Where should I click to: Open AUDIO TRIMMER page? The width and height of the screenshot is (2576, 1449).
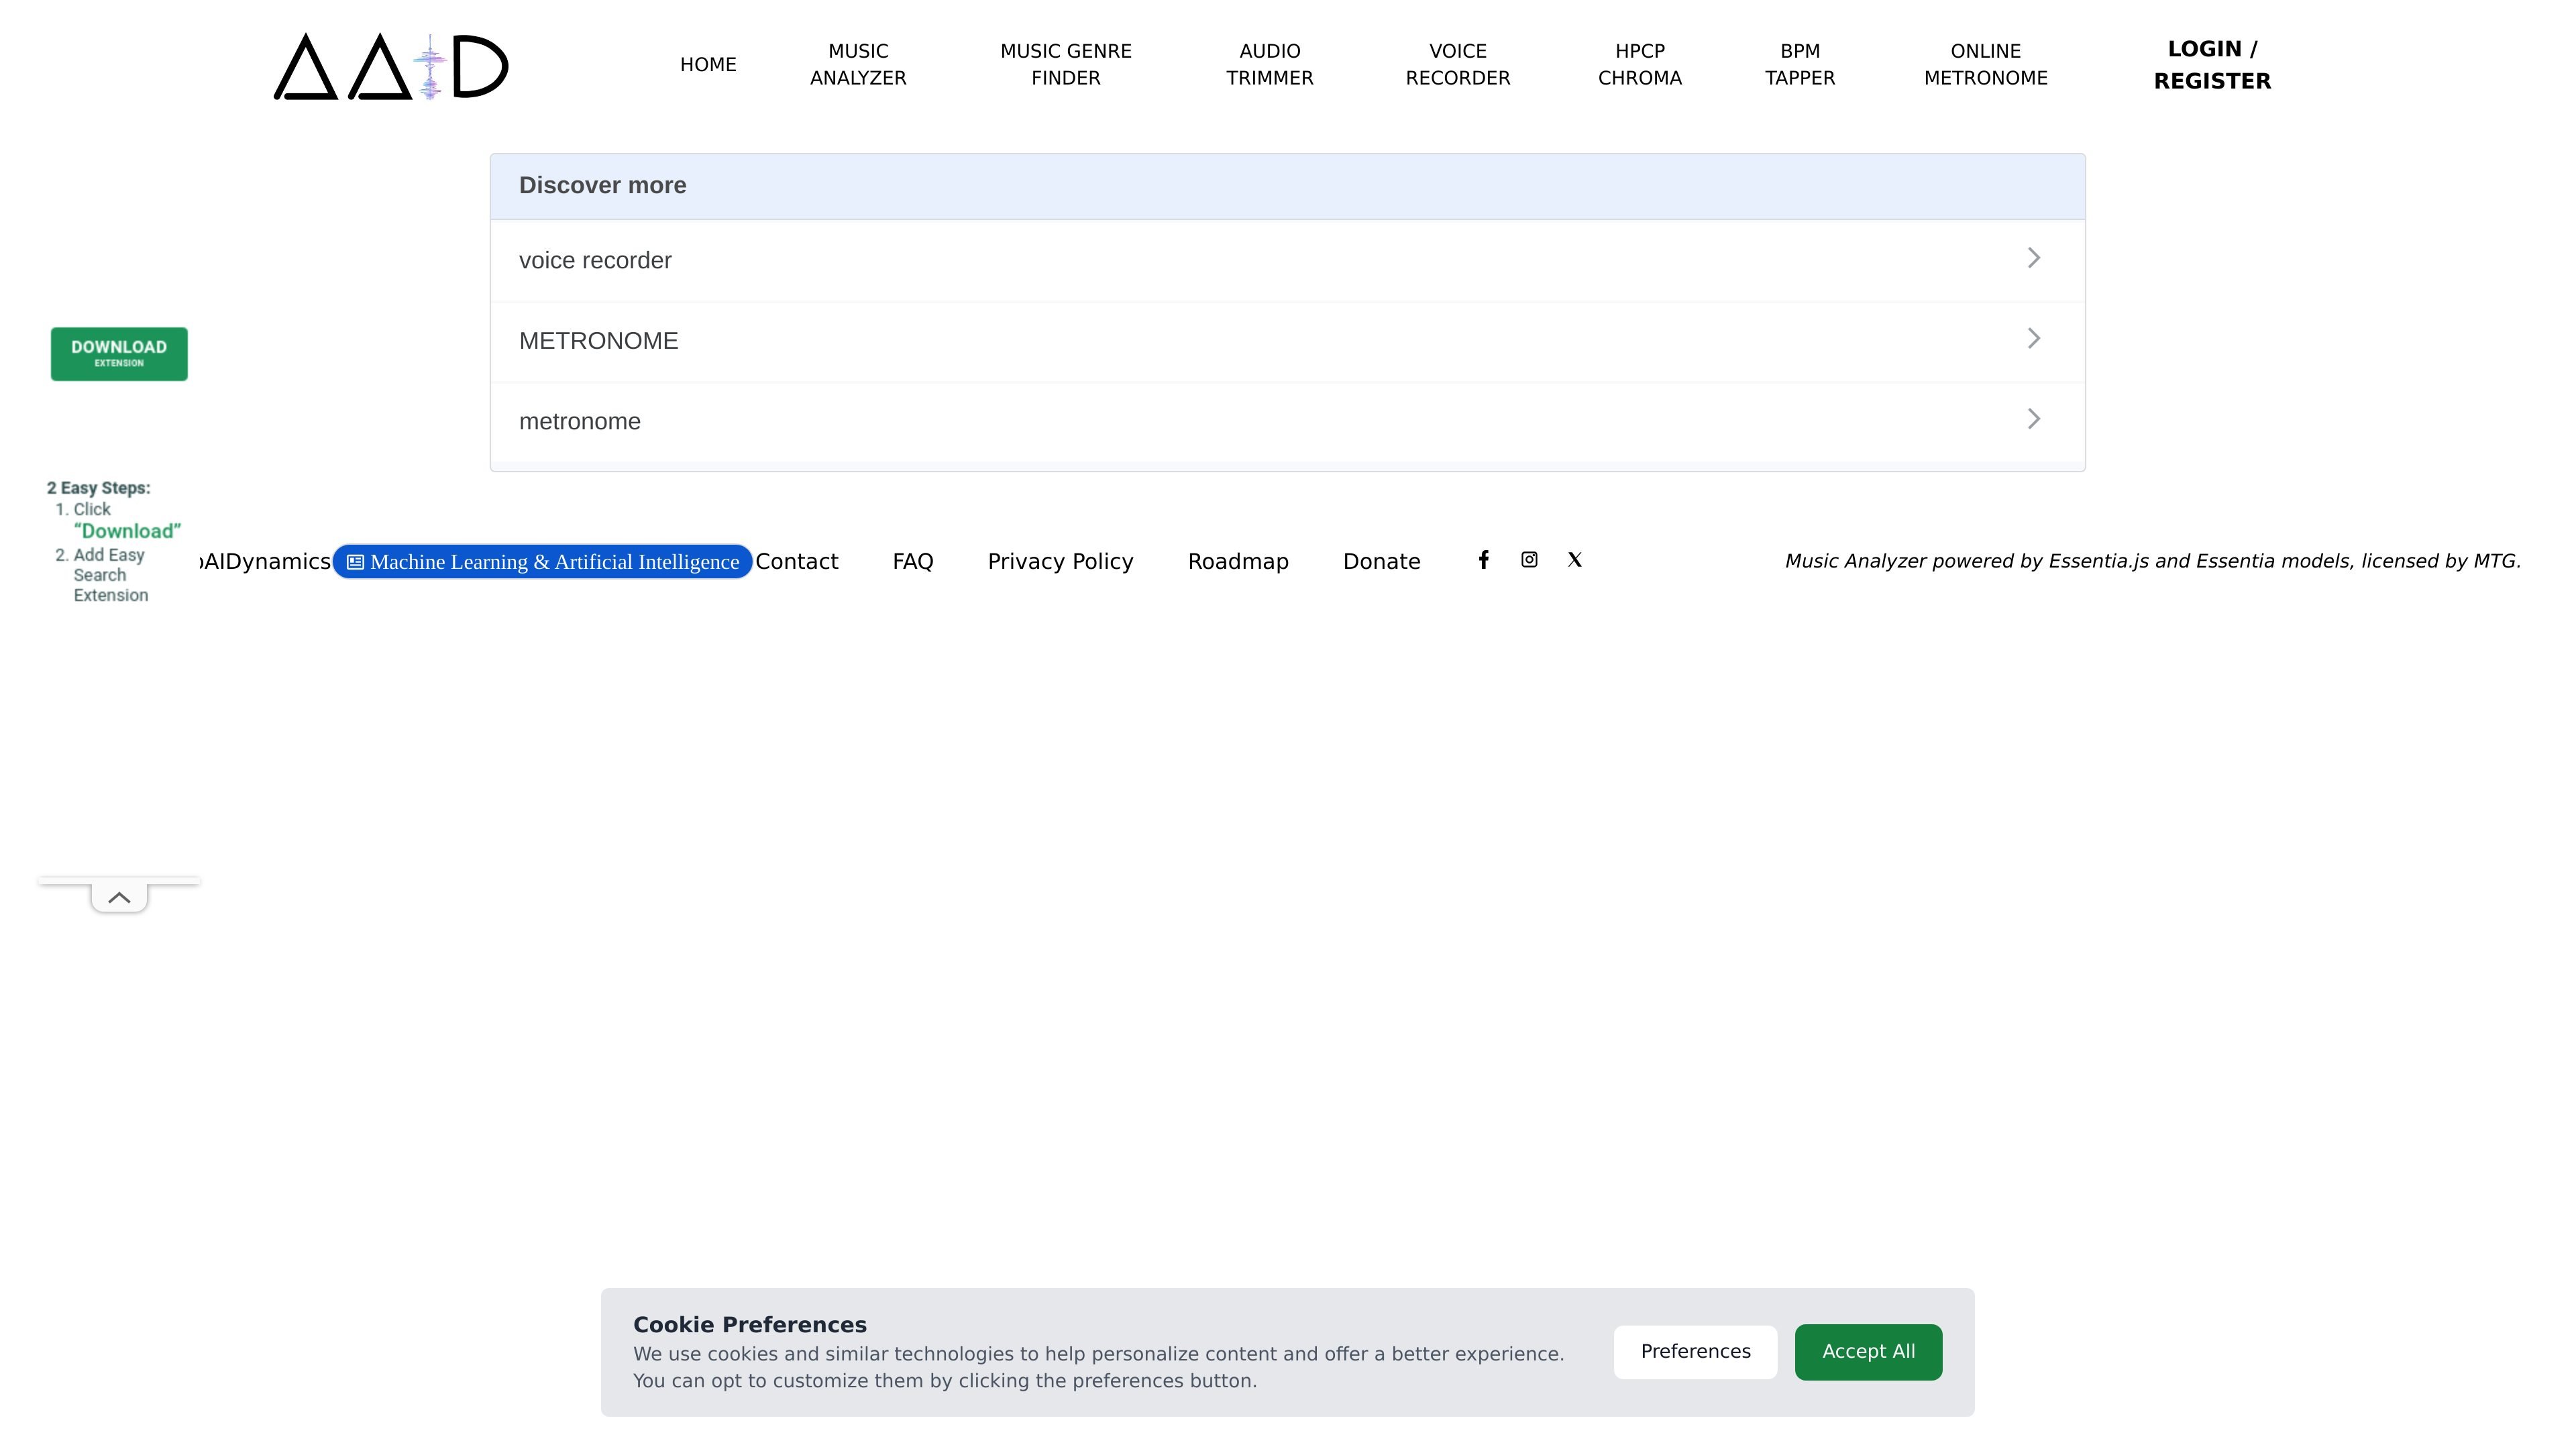coord(1270,64)
